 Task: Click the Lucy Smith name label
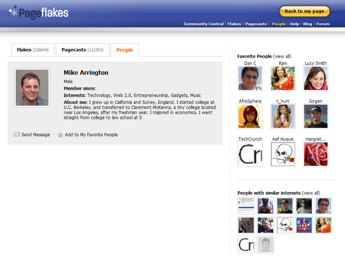316,63
